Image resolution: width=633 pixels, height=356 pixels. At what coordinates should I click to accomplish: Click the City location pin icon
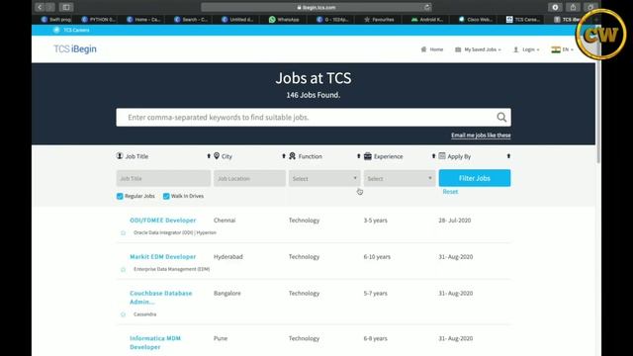coord(217,156)
